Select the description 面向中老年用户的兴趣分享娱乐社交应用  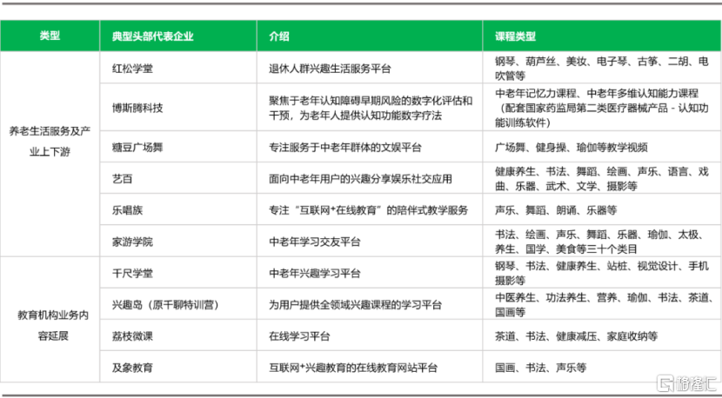(360, 178)
